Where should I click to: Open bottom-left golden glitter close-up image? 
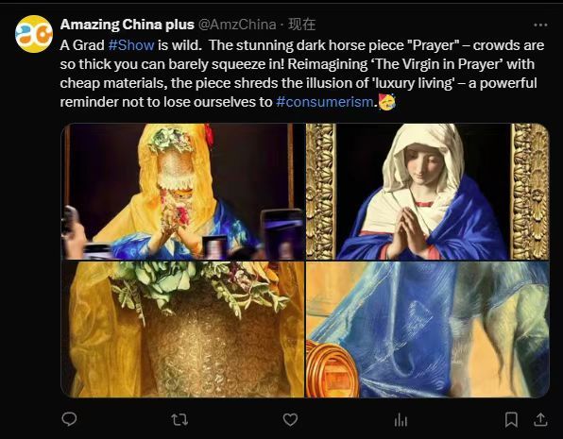(x=182, y=329)
